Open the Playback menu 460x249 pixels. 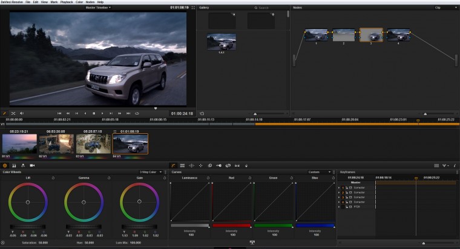click(67, 2)
